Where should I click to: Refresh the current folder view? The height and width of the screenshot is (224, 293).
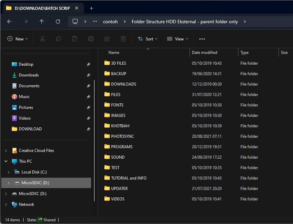click(58, 22)
